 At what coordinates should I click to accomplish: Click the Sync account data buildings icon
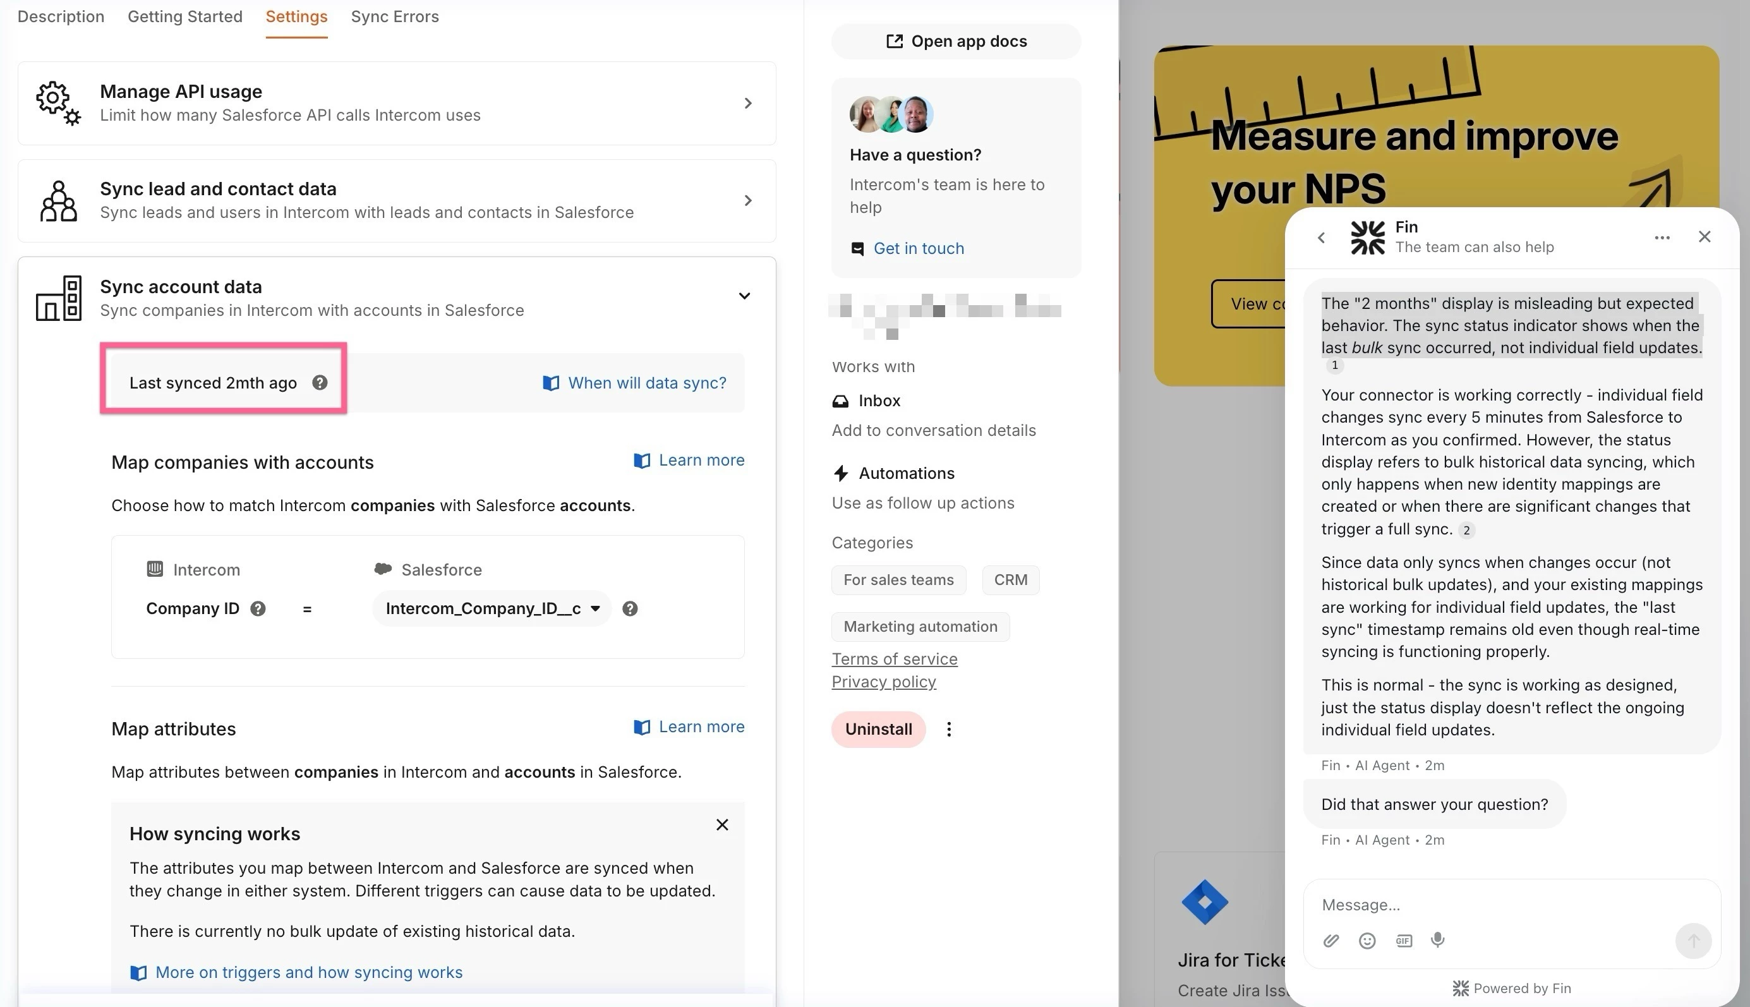58,298
